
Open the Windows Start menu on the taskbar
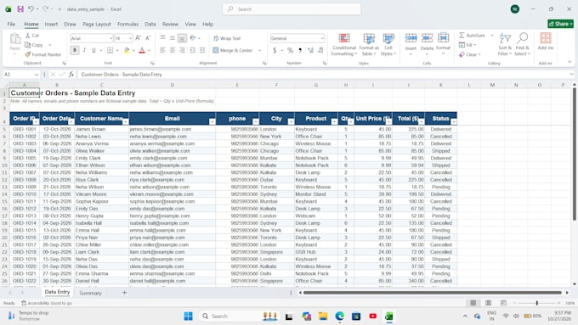click(x=189, y=317)
